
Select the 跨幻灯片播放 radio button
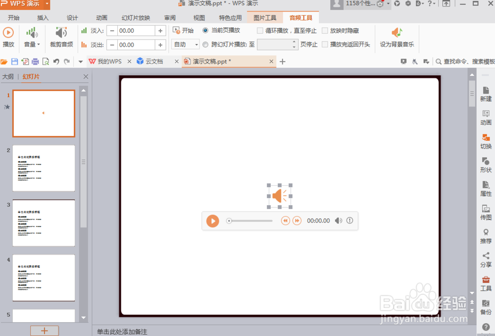pyautogui.click(x=205, y=45)
